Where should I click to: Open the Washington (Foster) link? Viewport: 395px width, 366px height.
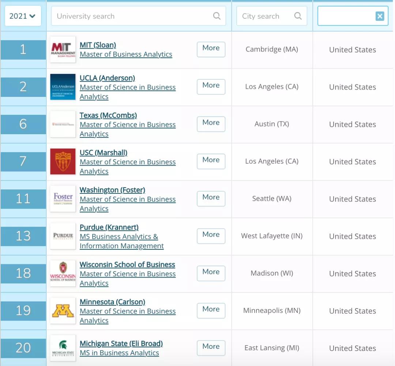pos(112,190)
